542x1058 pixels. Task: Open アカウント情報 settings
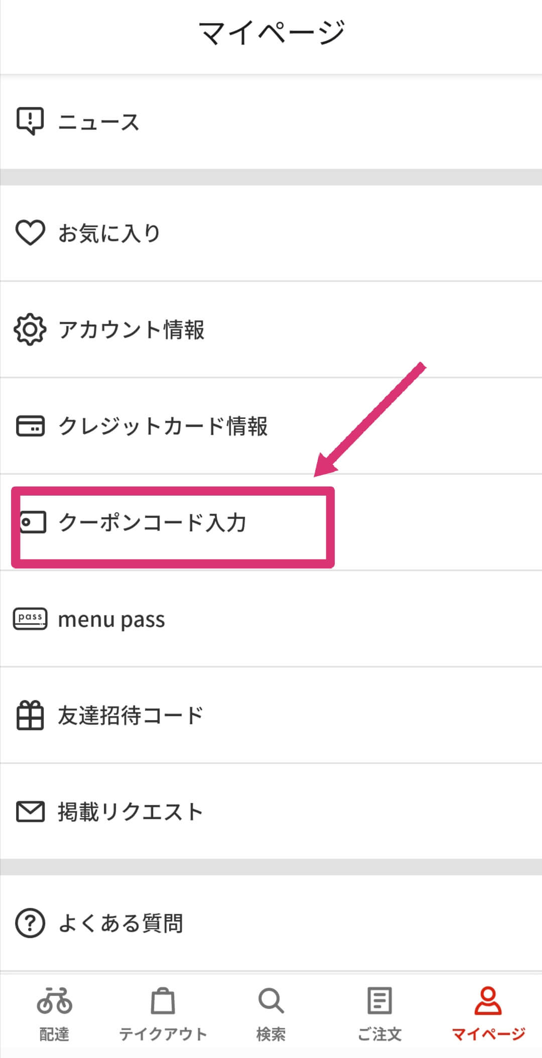coord(271,329)
